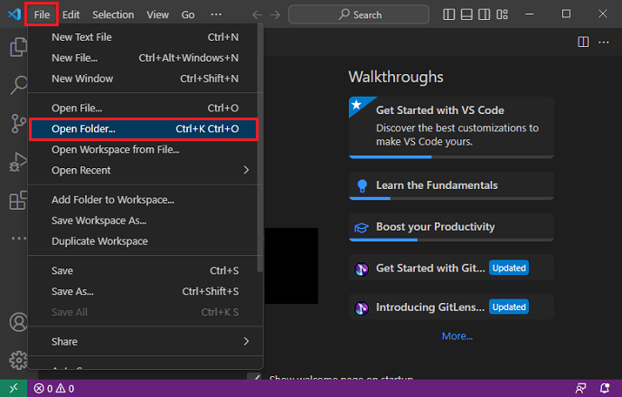
Task: Show additional views ellipsis in activity bar
Action: (18, 239)
